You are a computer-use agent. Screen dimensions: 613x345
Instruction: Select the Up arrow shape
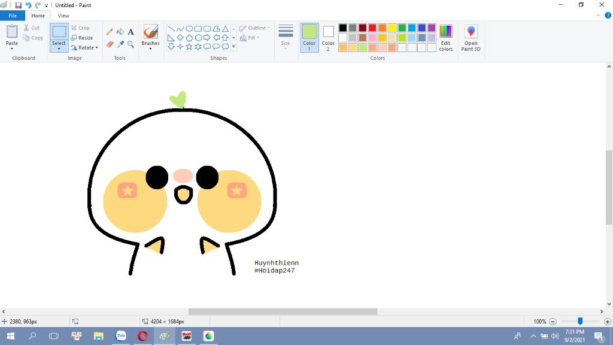point(225,38)
